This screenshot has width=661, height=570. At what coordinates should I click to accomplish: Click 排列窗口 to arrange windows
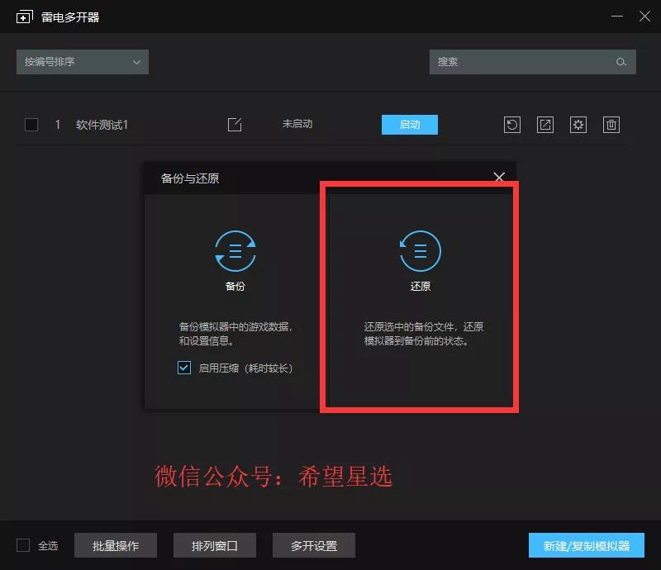(x=214, y=545)
